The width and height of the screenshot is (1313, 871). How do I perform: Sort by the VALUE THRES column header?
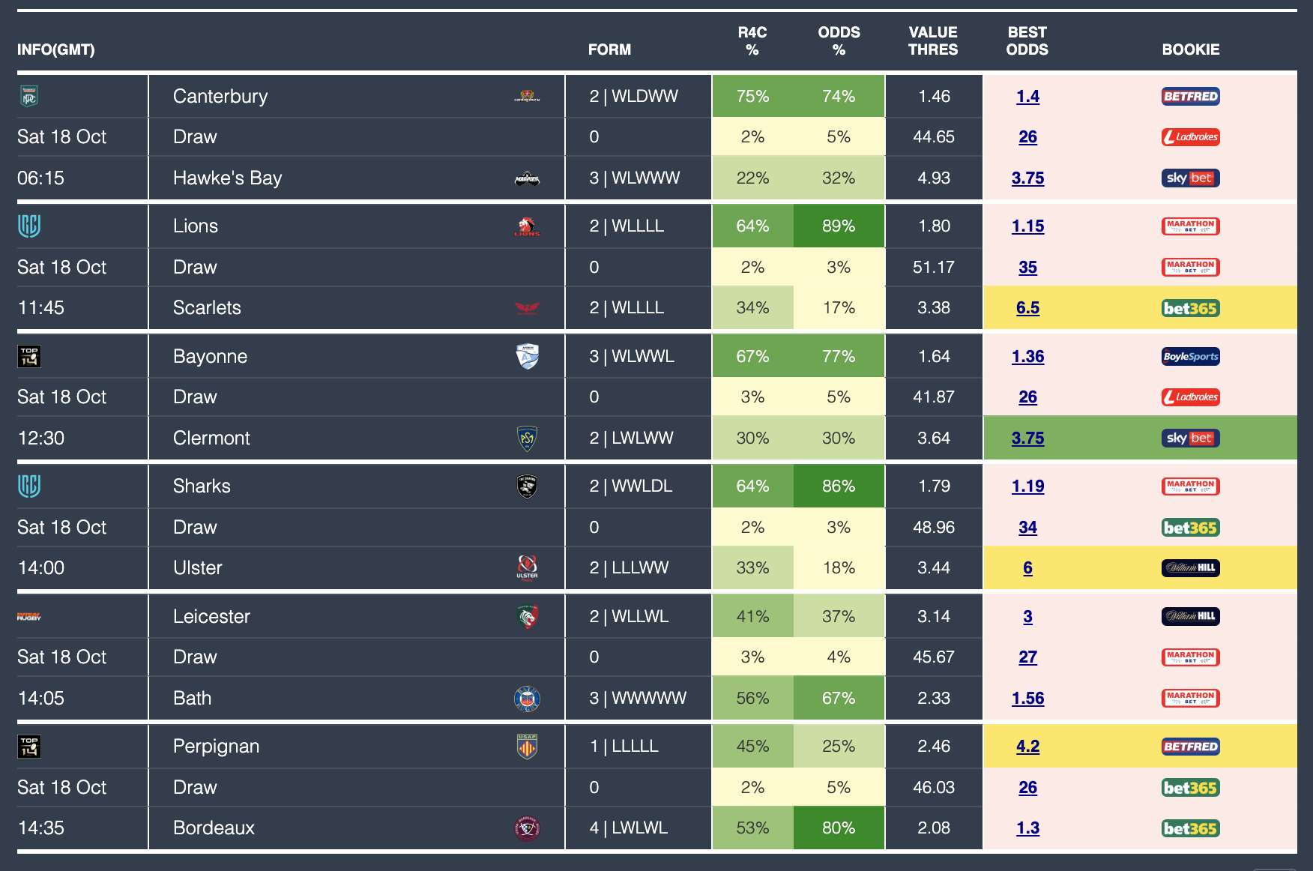pos(933,41)
